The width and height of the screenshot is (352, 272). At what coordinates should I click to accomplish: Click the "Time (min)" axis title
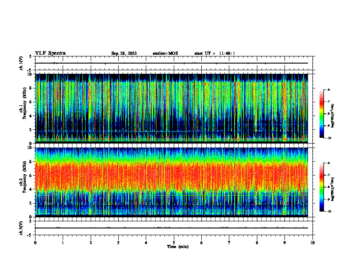(x=178, y=247)
